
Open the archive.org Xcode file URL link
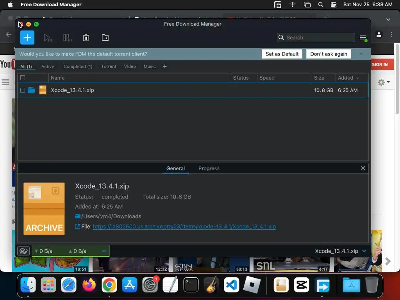184,227
